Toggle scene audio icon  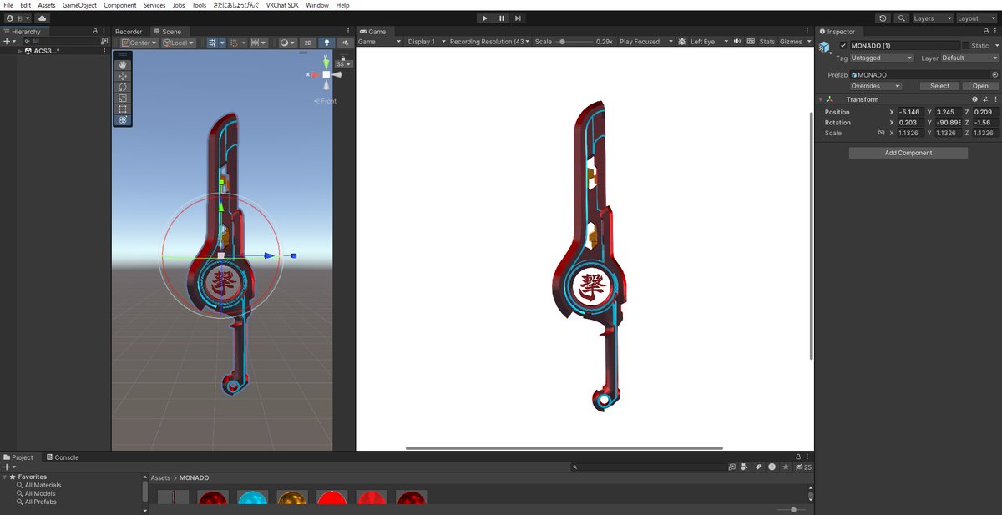345,43
